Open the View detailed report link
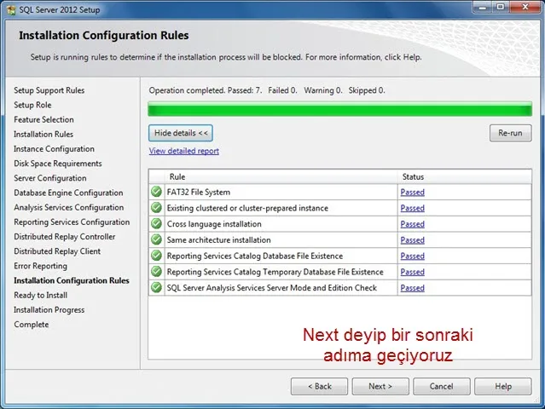The height and width of the screenshot is (409, 545). 184,151
